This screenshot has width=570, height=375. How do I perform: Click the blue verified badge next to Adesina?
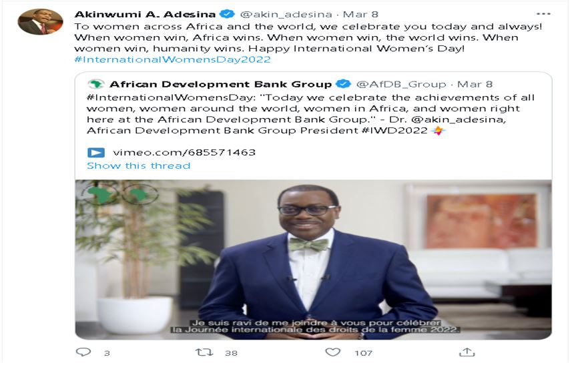pos(227,14)
